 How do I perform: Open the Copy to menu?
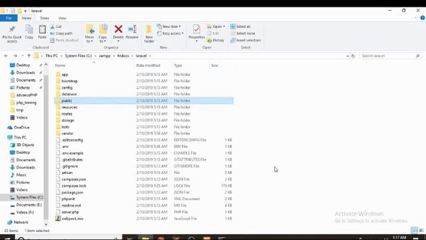click(x=103, y=34)
